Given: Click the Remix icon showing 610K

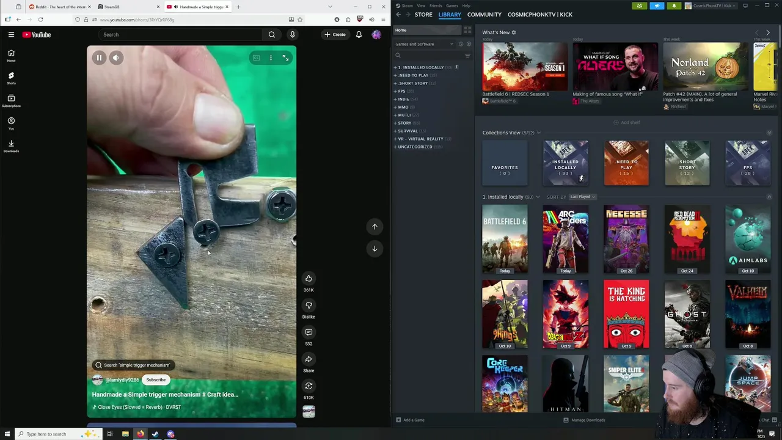Looking at the screenshot, I should [309, 386].
